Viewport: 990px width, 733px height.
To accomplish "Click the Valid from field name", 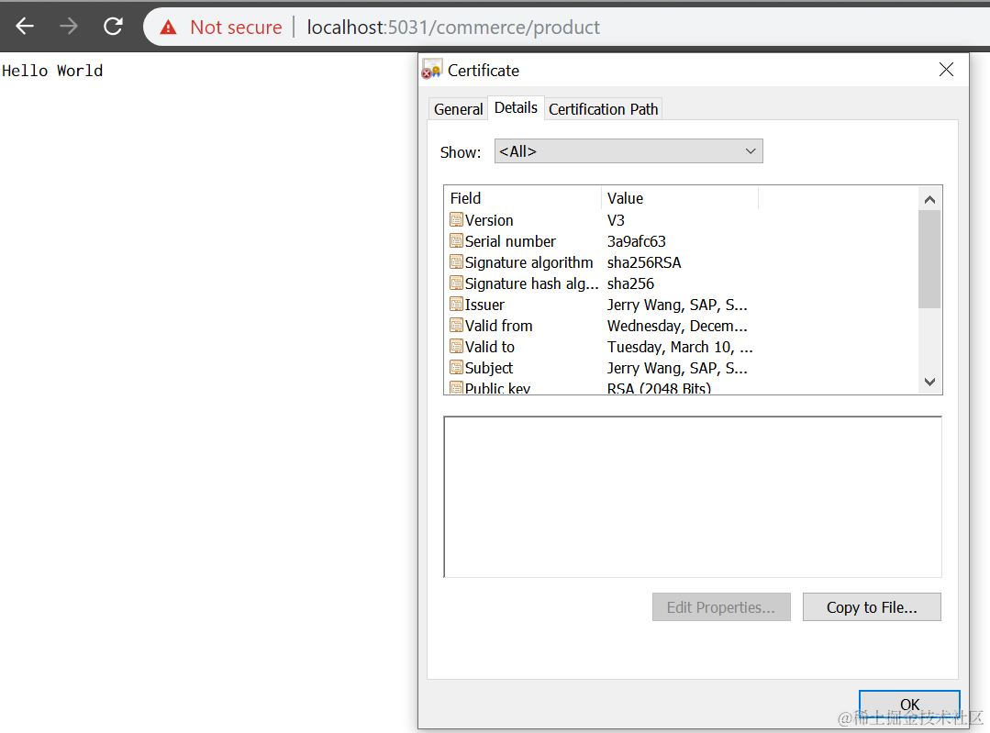I will click(x=498, y=326).
